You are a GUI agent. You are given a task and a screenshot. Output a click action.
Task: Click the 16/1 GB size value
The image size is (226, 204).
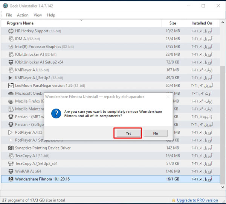click(173, 179)
